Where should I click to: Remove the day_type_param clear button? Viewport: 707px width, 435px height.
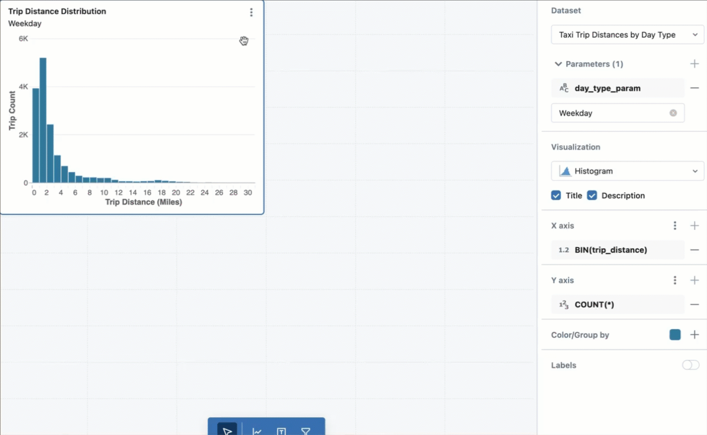tap(673, 112)
